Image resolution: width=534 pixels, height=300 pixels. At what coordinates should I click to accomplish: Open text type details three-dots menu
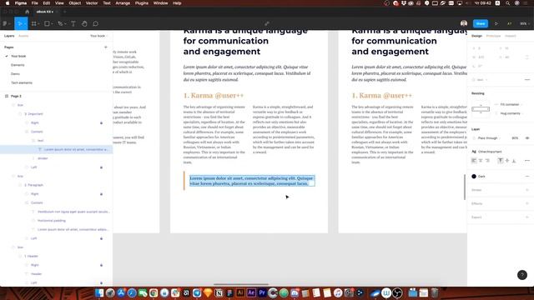[527, 161]
